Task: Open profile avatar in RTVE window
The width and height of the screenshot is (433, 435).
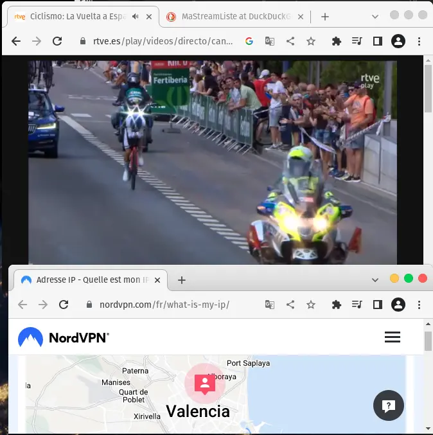Action: [398, 41]
